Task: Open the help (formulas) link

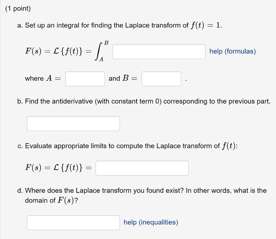Action: (232, 51)
